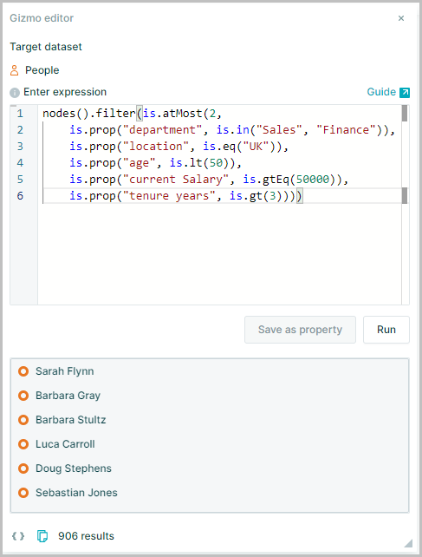Select Sarah Flynn in results
Image resolution: width=422 pixels, height=557 pixels.
click(65, 371)
